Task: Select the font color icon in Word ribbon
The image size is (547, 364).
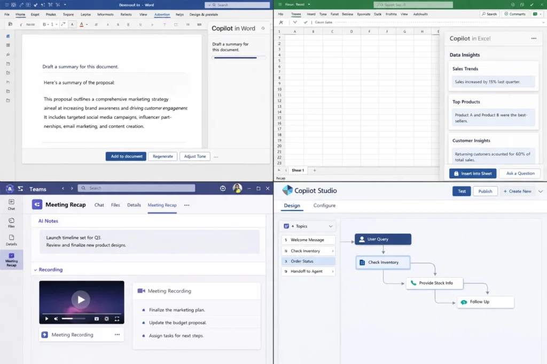Action: click(82, 24)
